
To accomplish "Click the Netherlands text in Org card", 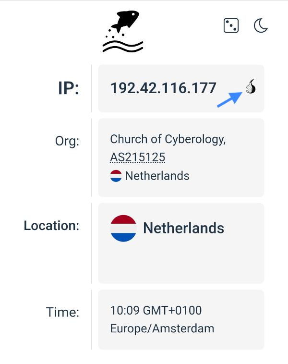I will (x=157, y=176).
